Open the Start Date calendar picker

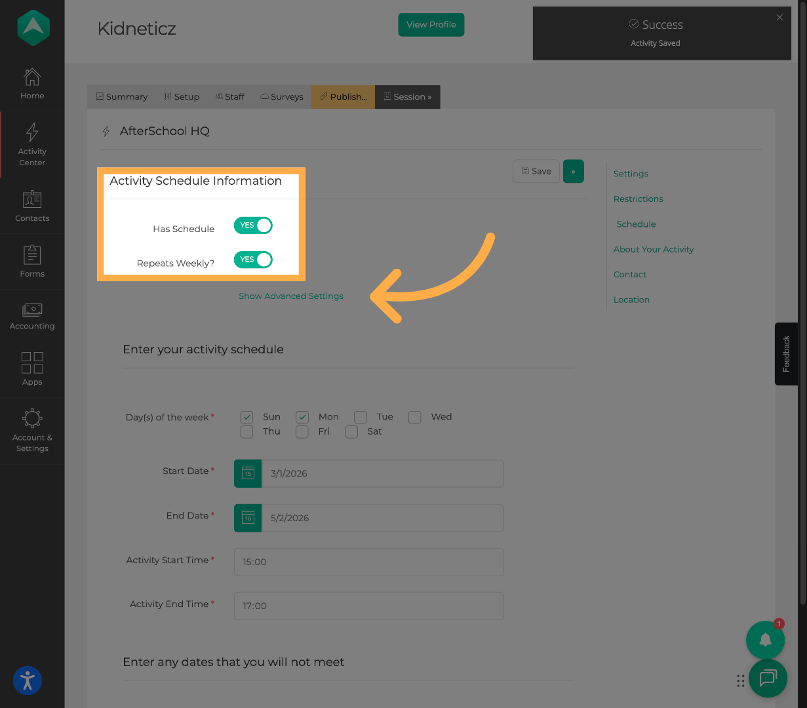[247, 473]
